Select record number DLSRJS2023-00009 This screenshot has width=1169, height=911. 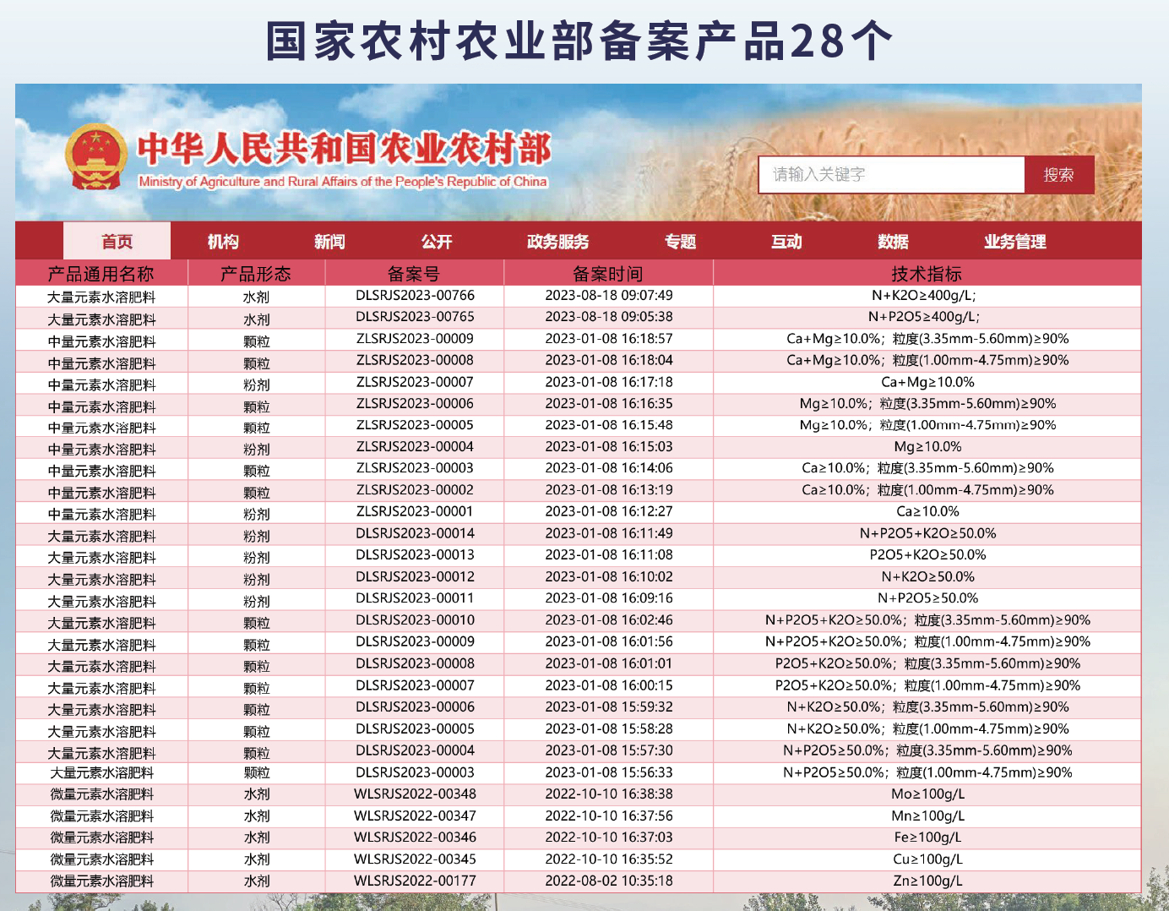coord(415,641)
